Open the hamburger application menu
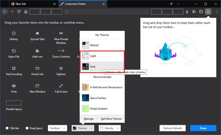Viewport: 221px width, 135px height. tap(217, 11)
